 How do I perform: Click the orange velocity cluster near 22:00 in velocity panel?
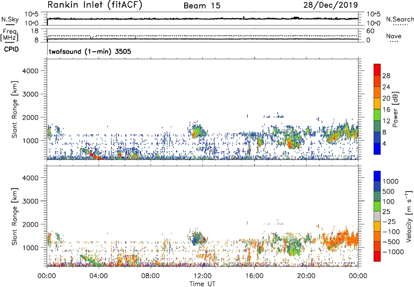point(341,239)
